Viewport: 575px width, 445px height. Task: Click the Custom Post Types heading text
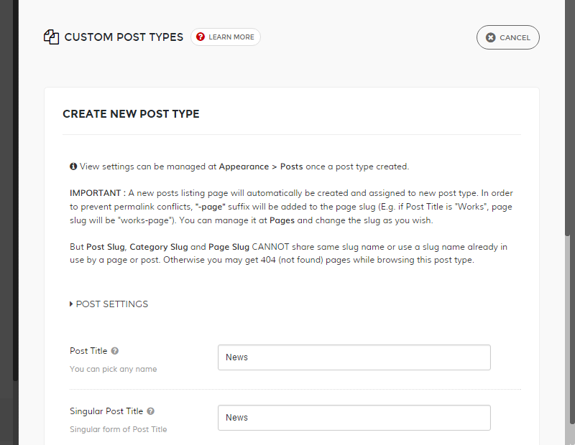pyautogui.click(x=124, y=37)
